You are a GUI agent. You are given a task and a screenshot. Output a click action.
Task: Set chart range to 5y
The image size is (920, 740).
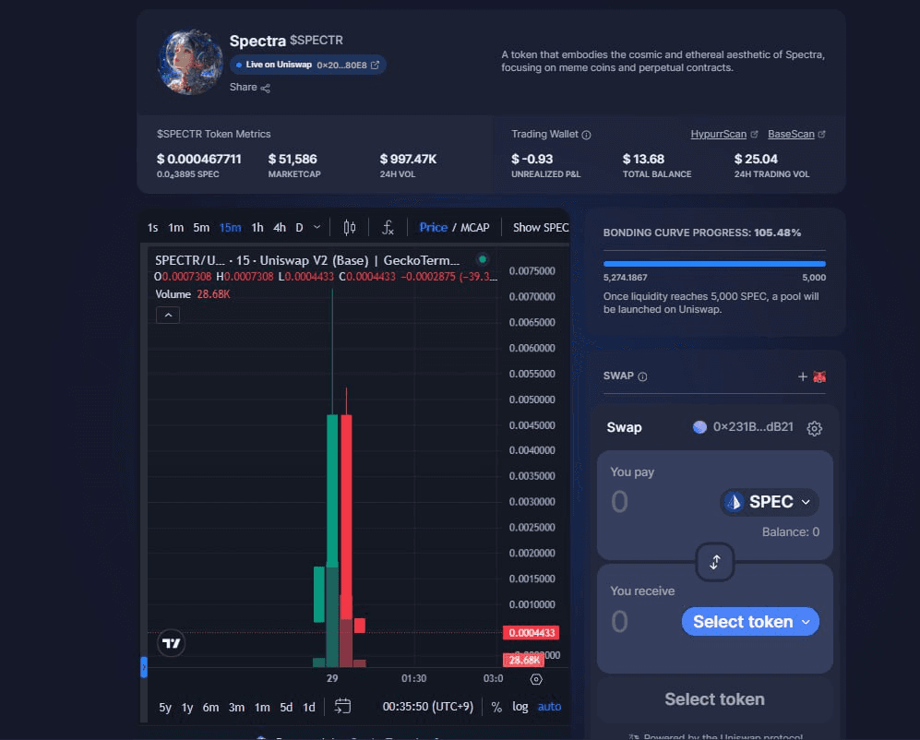pos(165,707)
